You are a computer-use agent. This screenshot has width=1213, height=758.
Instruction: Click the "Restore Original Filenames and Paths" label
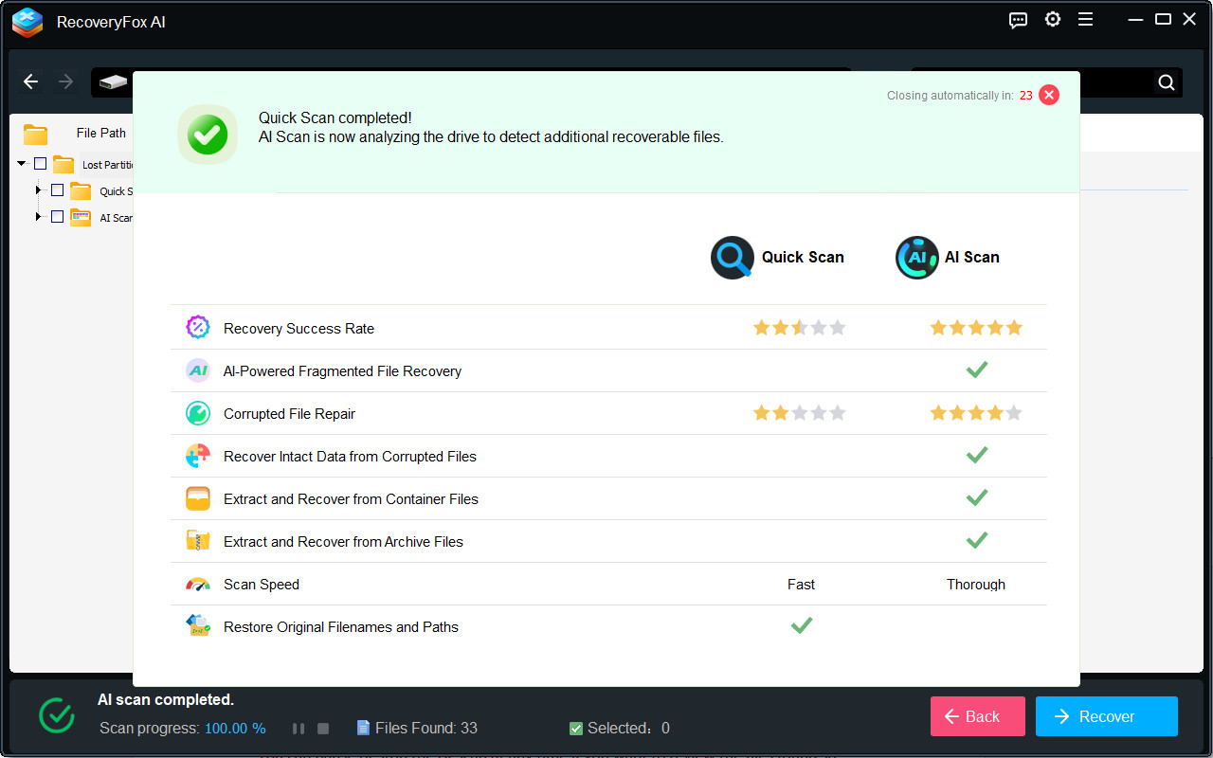pos(341,627)
